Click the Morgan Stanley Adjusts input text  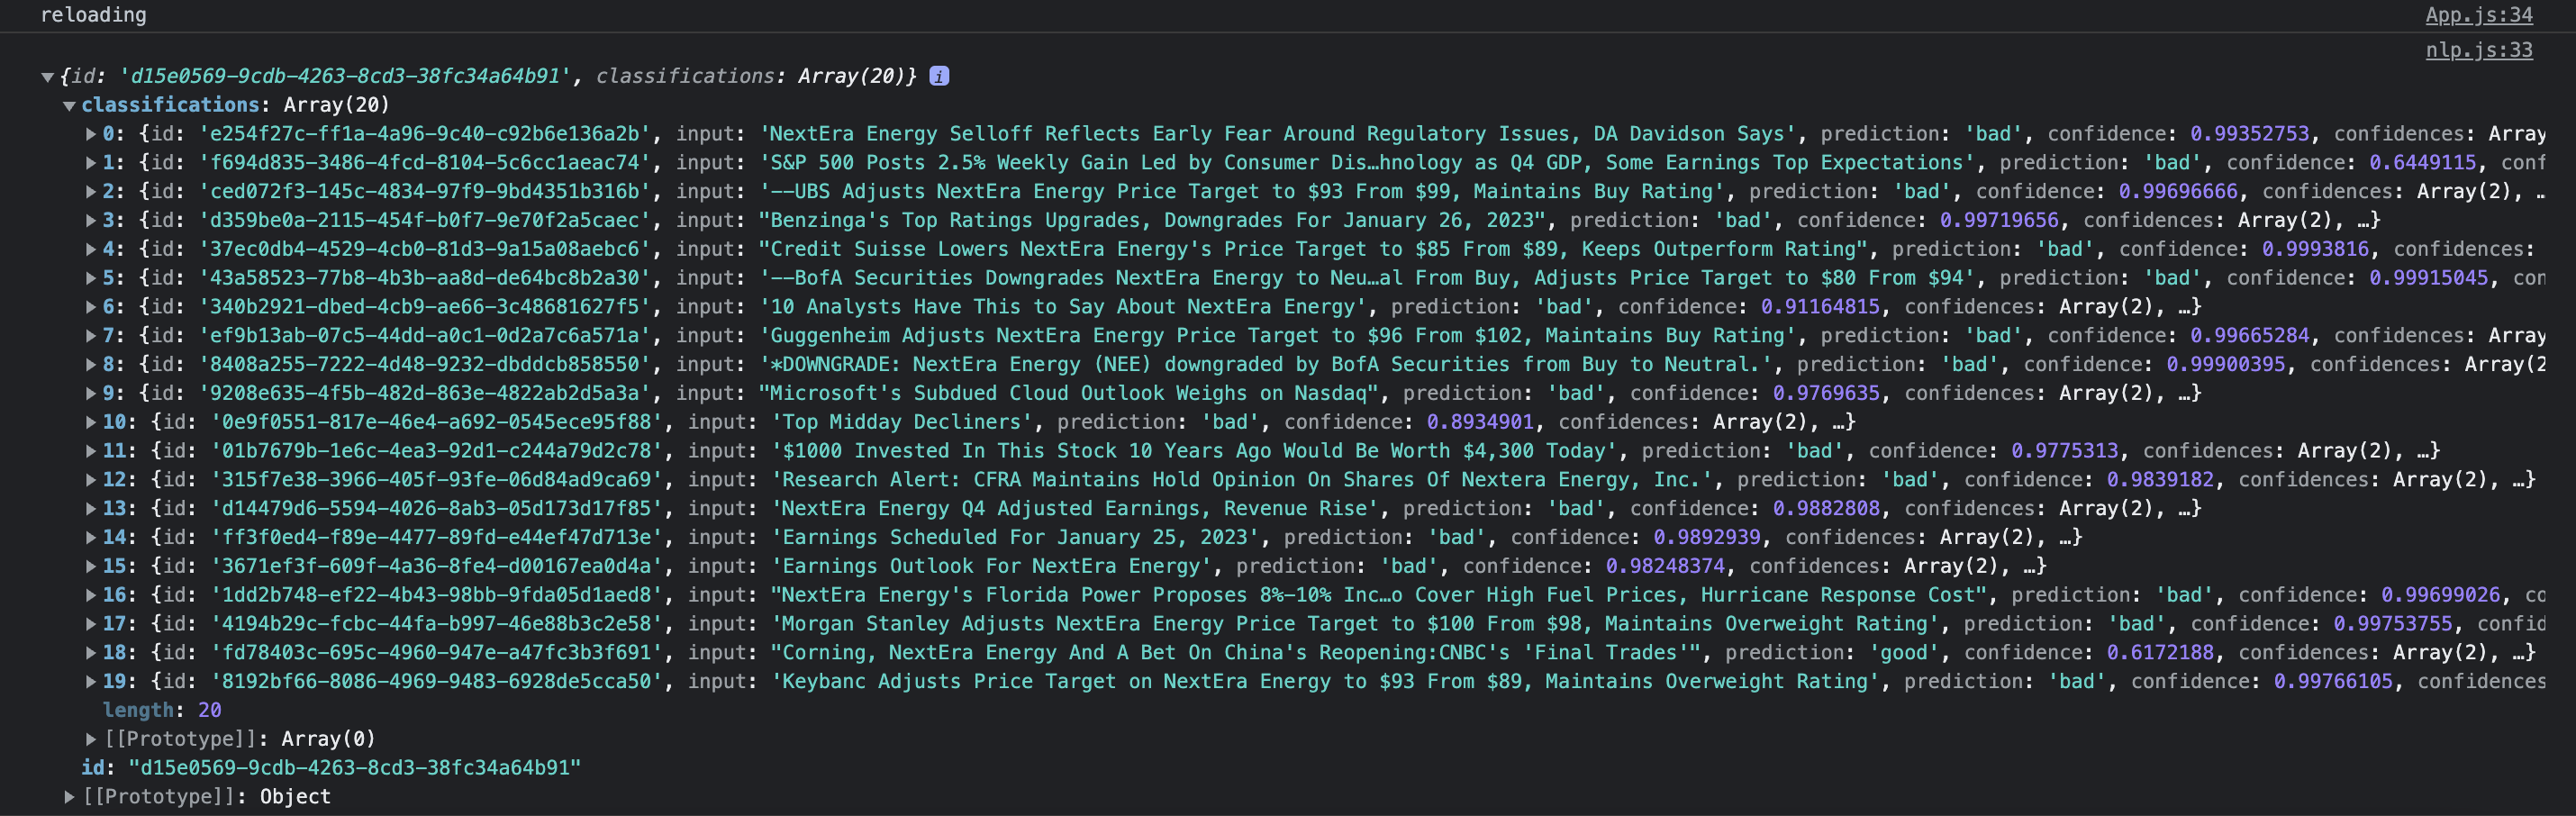(1355, 624)
